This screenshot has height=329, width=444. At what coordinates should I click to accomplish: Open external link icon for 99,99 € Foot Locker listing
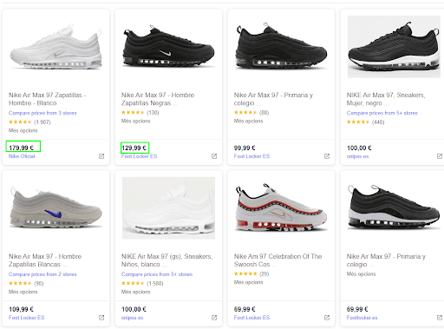(327, 156)
